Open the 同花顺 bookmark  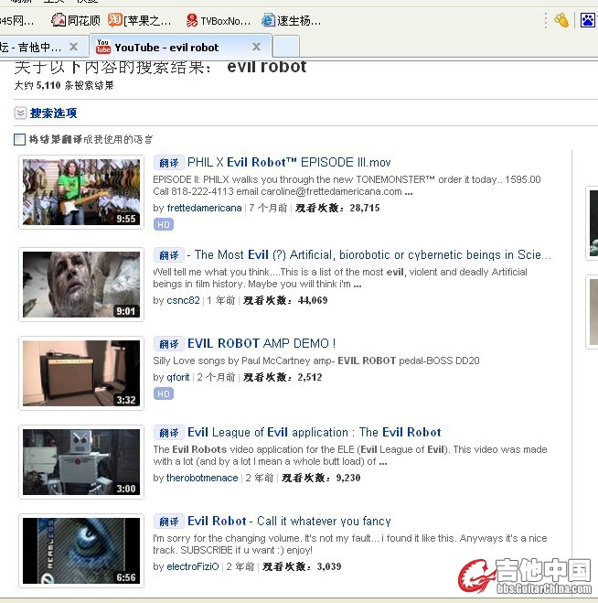click(x=76, y=20)
